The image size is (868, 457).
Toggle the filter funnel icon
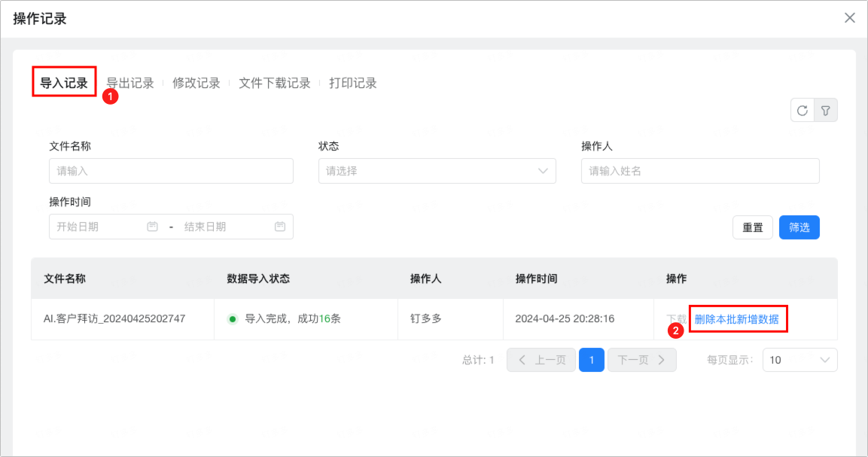tap(825, 110)
